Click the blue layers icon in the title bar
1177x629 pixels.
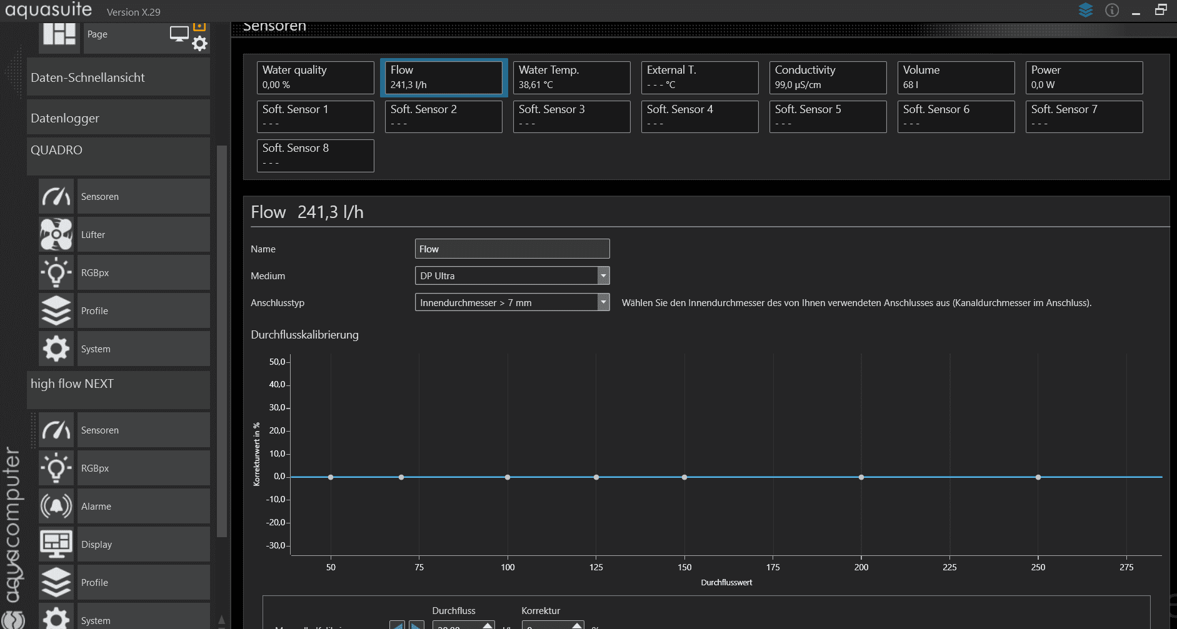coord(1086,10)
